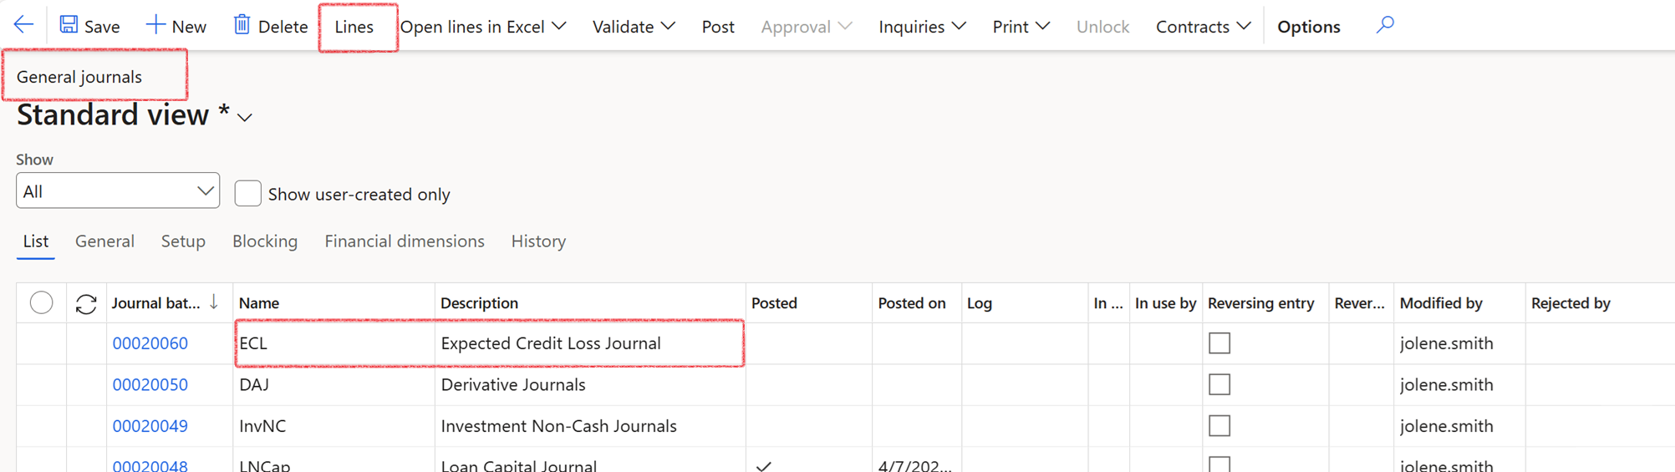Select all rows using header circle
Image resolution: width=1675 pixels, height=472 pixels.
41,302
